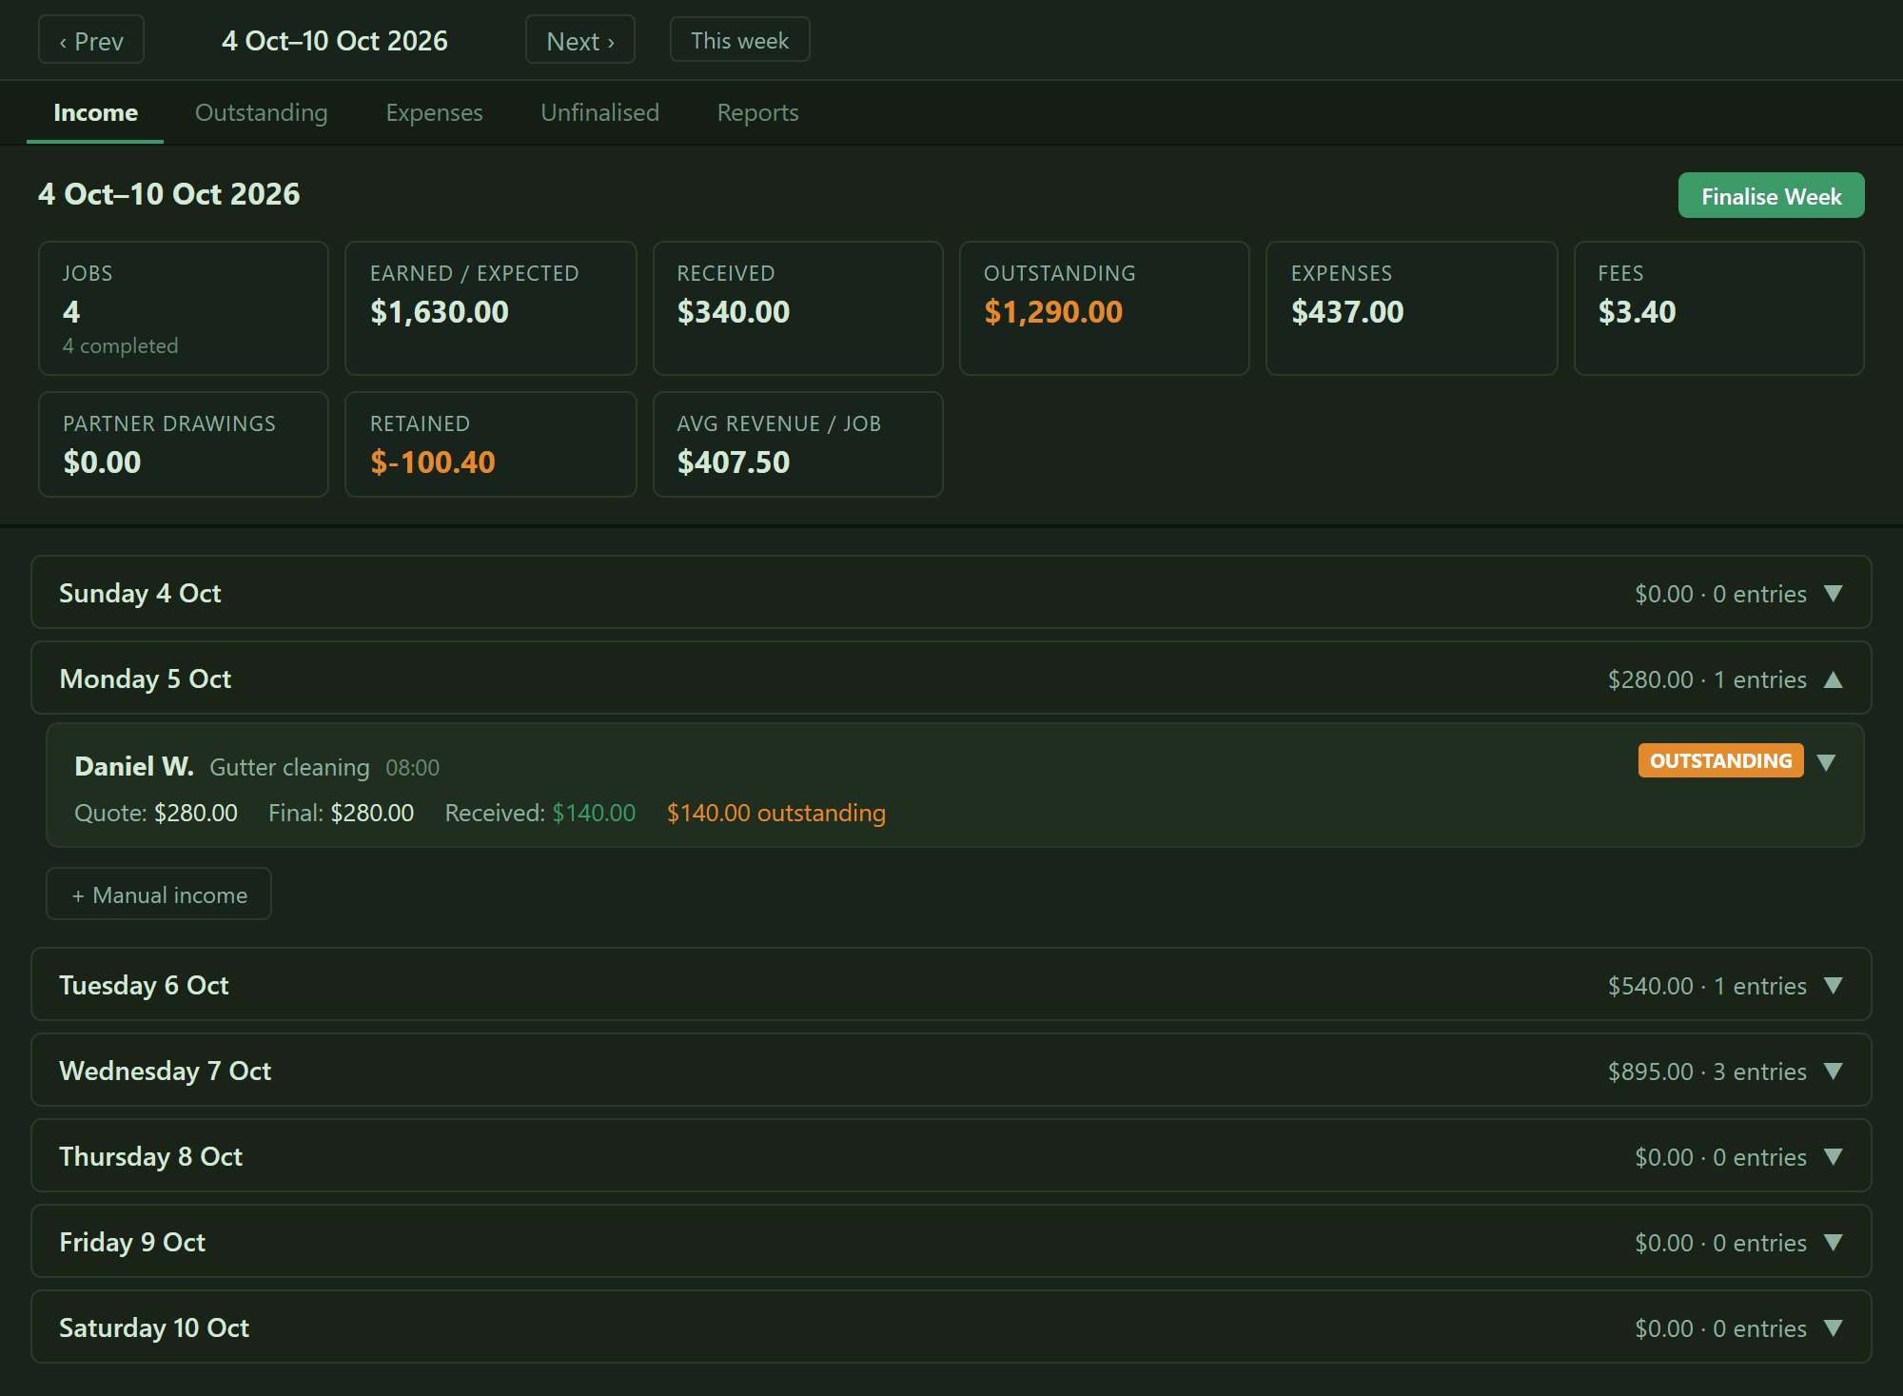
Task: Click the Friday 9 Oct heading
Action: coord(132,1242)
